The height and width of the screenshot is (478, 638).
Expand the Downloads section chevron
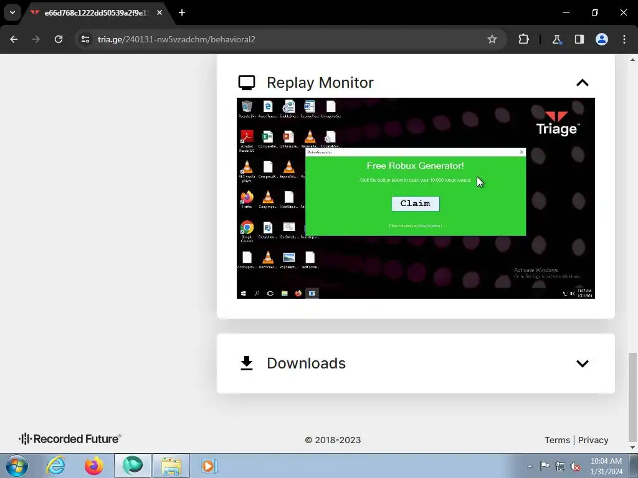583,363
